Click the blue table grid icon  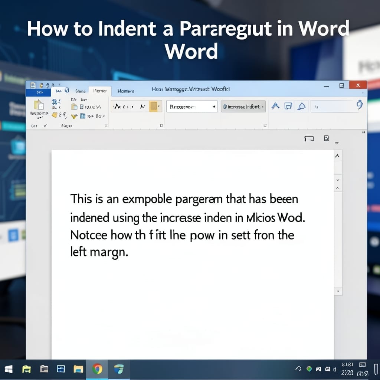(x=83, y=116)
